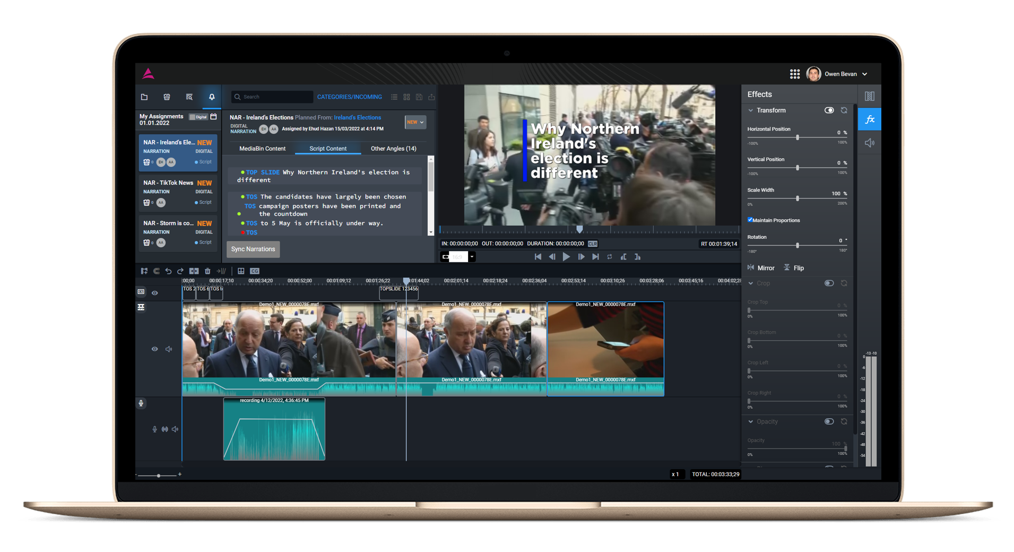Hide the video track using eye icon
1014x552 pixels.
click(154, 349)
